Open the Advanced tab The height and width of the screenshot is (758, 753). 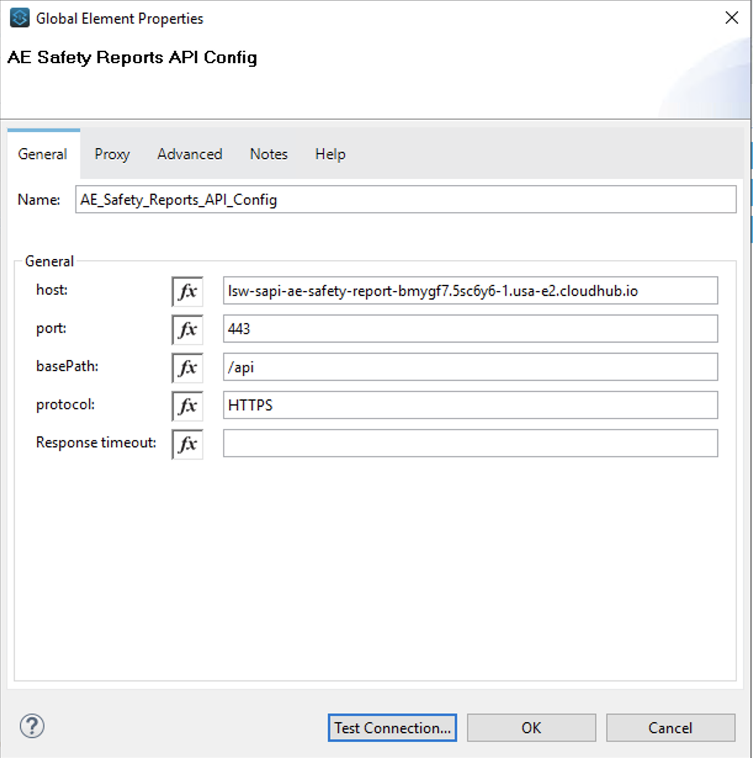190,154
